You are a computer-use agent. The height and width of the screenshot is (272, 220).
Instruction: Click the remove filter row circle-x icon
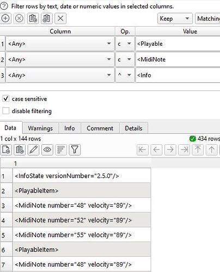pyautogui.click(x=19, y=18)
